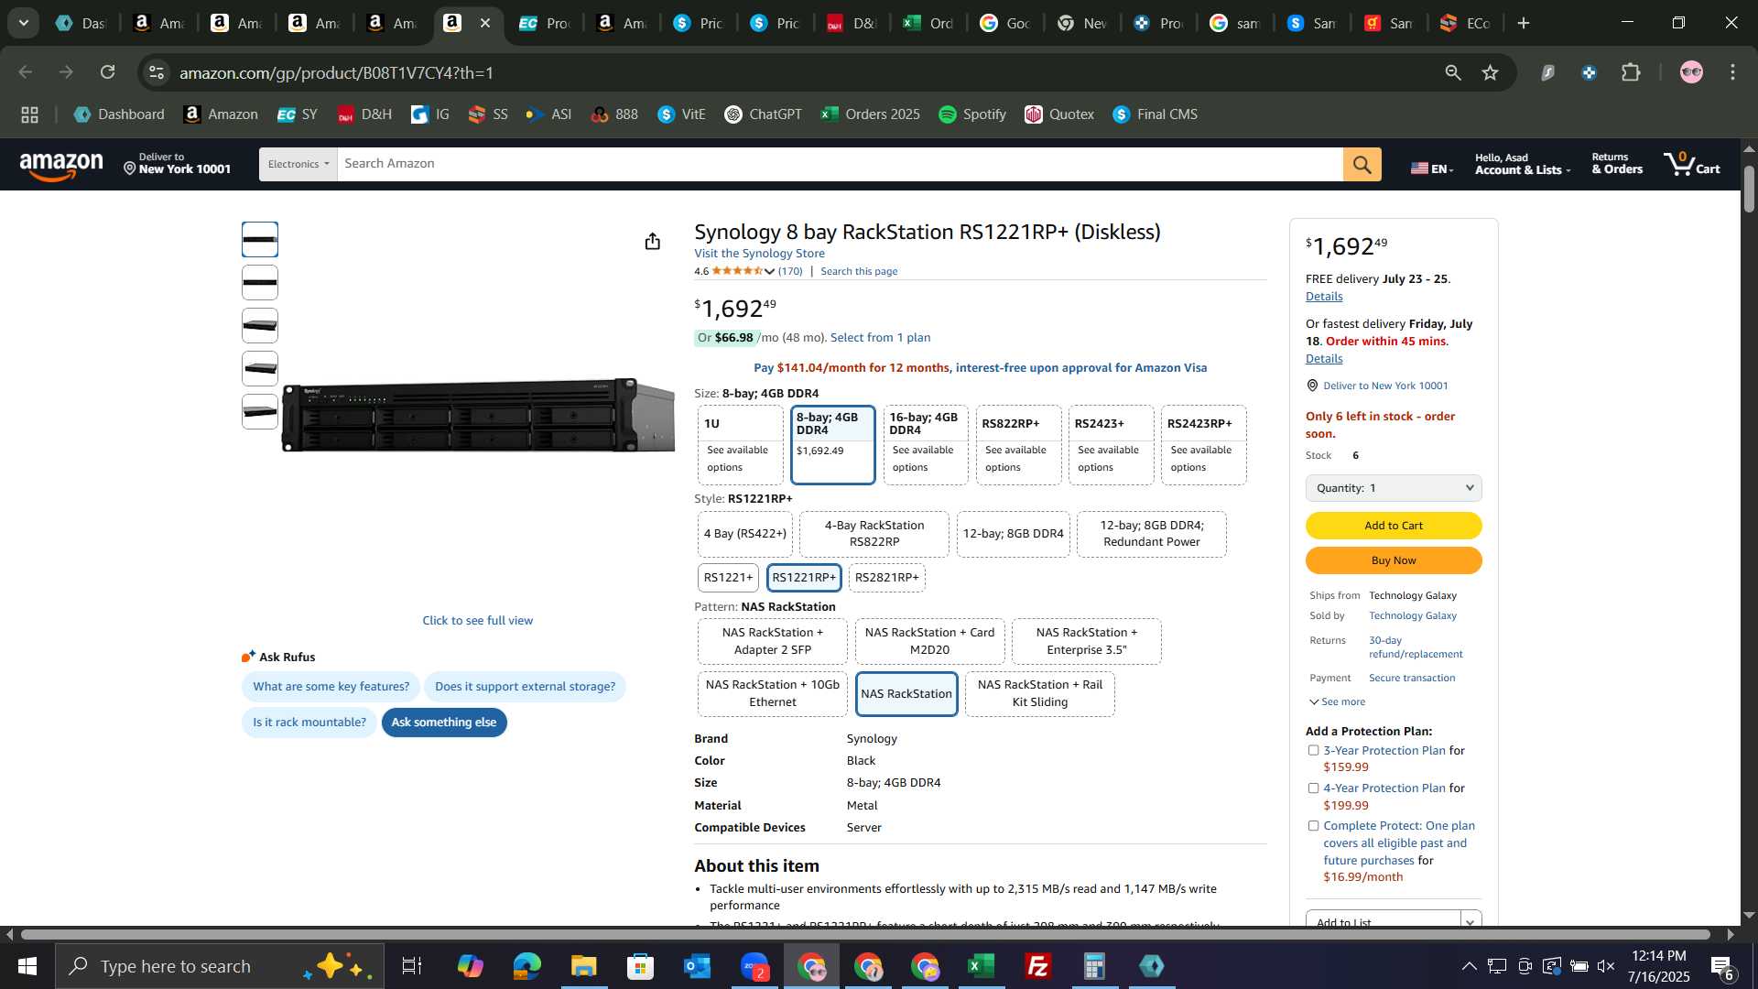The image size is (1758, 989).
Task: Click the orange search magnifier button
Action: (x=1362, y=165)
